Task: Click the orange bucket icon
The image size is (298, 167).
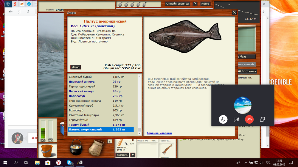Action: tap(46, 150)
